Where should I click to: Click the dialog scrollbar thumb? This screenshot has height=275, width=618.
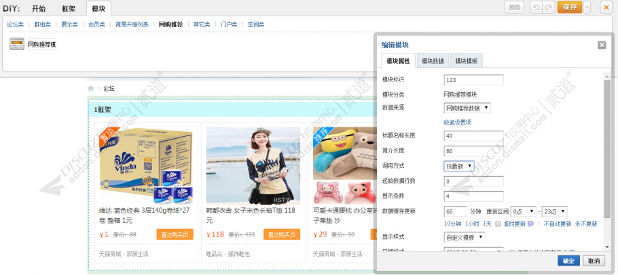607,149
